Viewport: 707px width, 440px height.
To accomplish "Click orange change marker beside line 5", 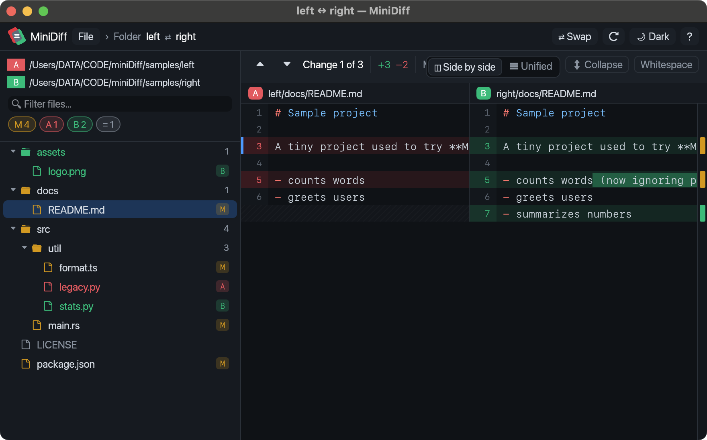I will point(703,179).
